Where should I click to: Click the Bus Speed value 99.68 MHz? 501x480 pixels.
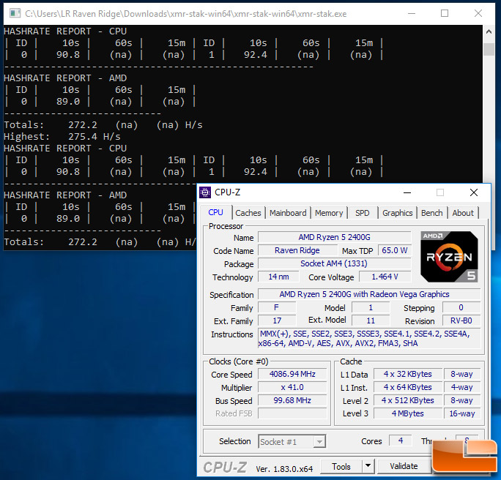(292, 400)
